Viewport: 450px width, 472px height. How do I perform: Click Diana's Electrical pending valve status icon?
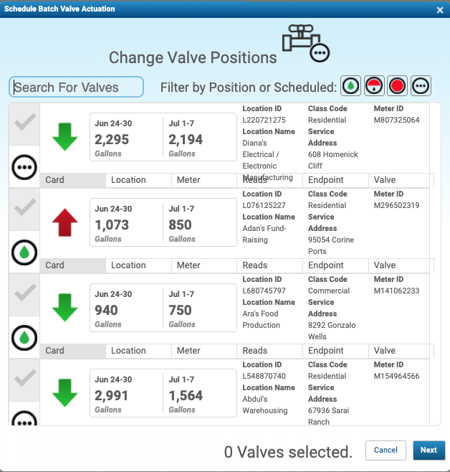click(25, 166)
